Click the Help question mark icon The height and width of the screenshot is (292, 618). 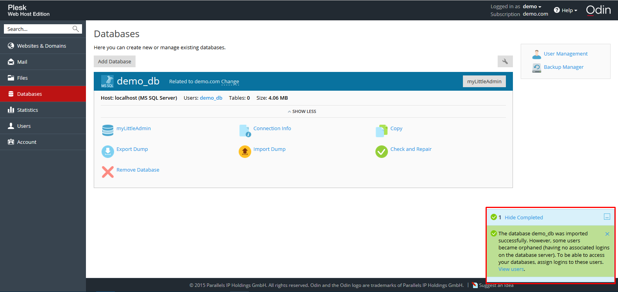pyautogui.click(x=557, y=10)
